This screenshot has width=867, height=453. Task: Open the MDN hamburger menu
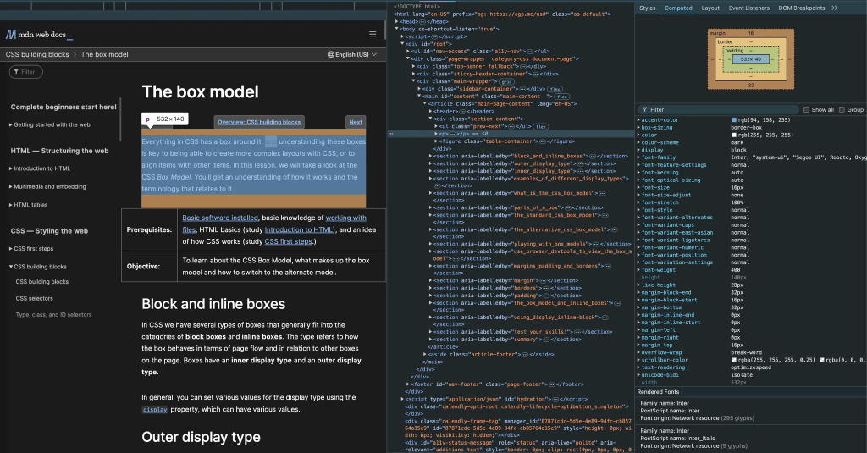coord(373,34)
